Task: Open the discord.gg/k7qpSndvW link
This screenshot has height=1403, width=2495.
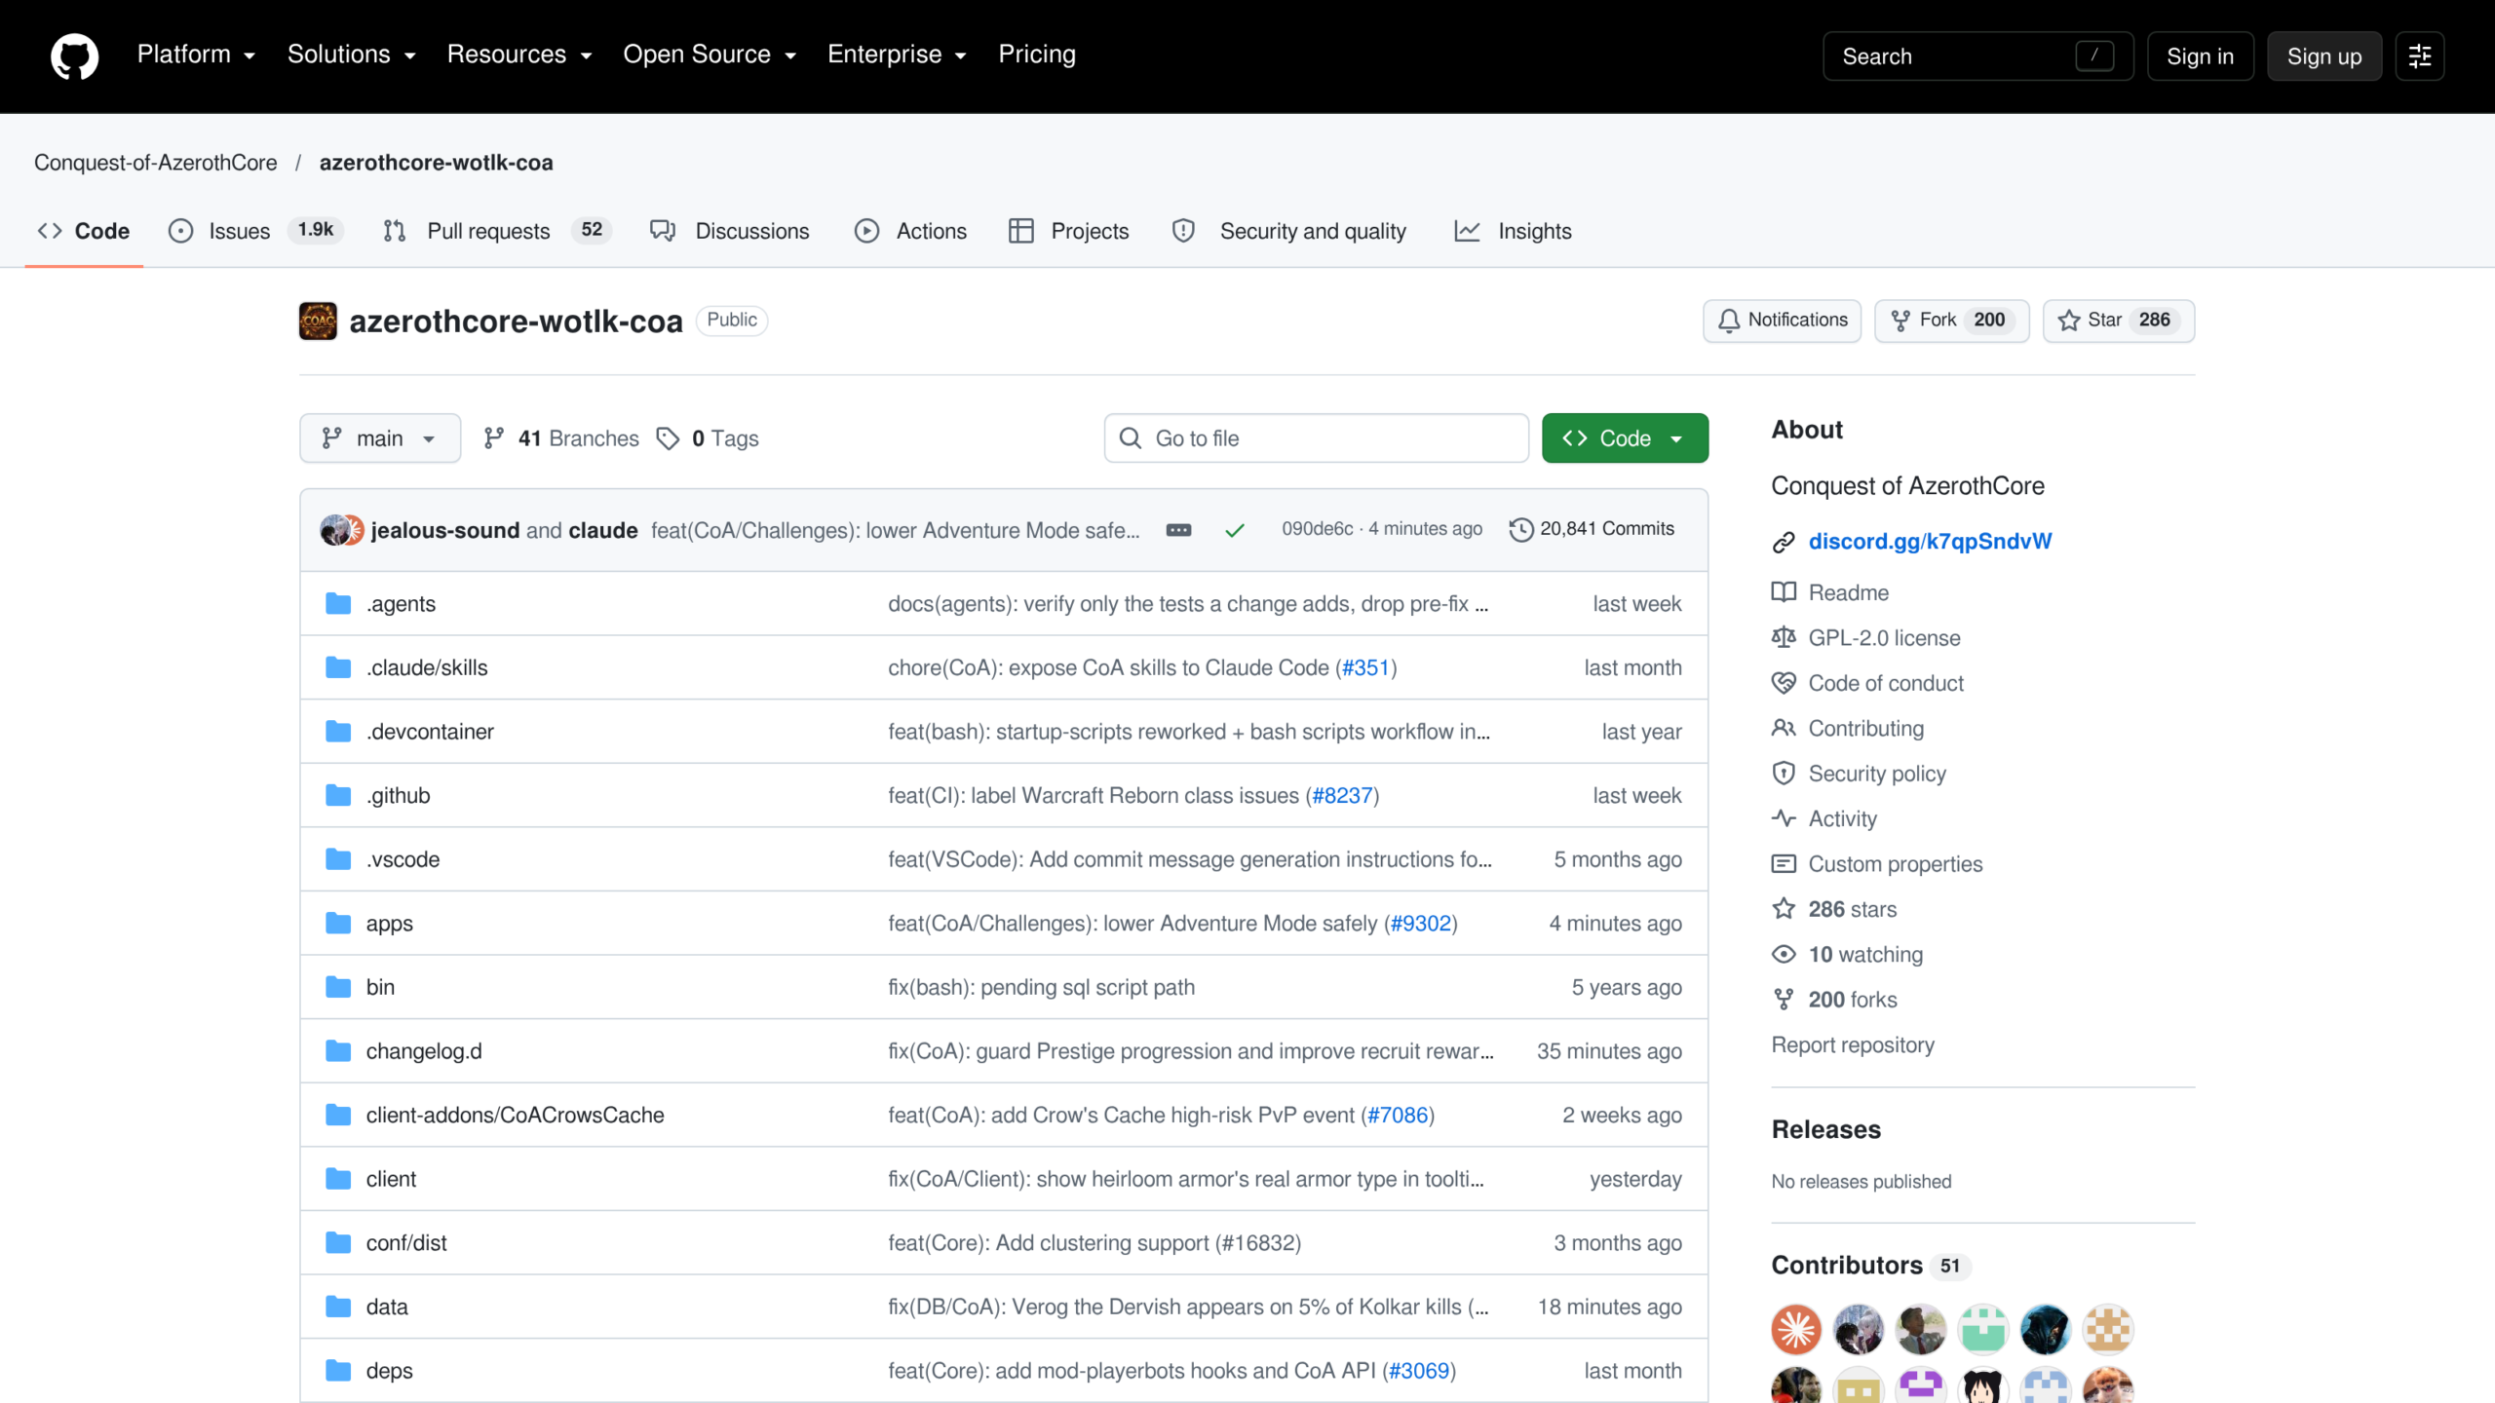Action: tap(1930, 542)
